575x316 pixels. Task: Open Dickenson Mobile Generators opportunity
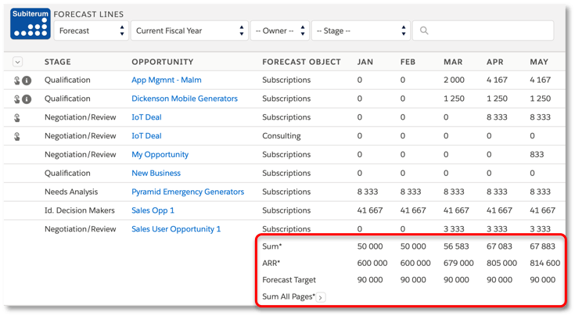185,99
